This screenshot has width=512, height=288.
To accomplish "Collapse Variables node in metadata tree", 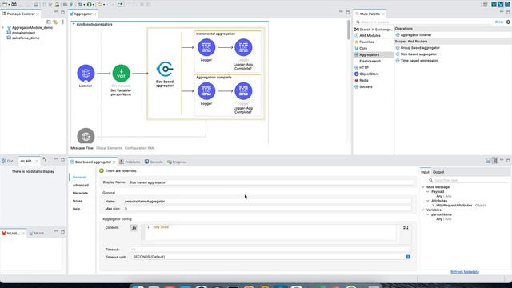I will (x=423, y=210).
